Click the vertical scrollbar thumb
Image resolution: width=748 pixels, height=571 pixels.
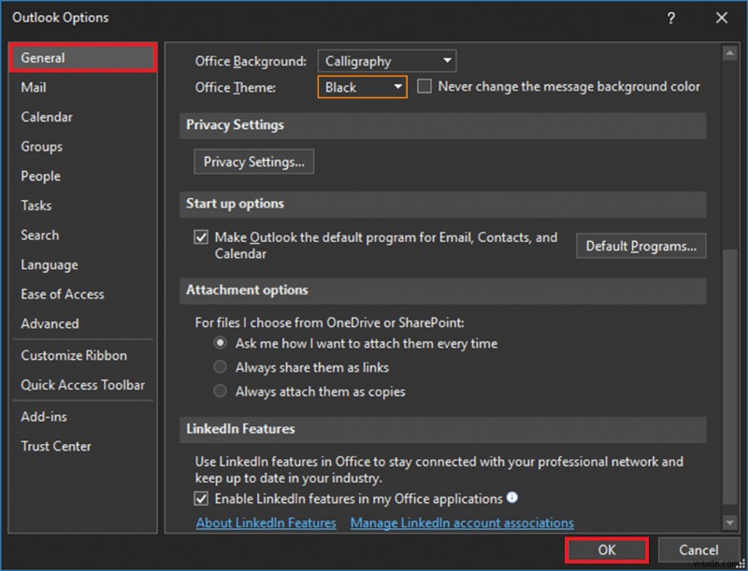(729, 377)
